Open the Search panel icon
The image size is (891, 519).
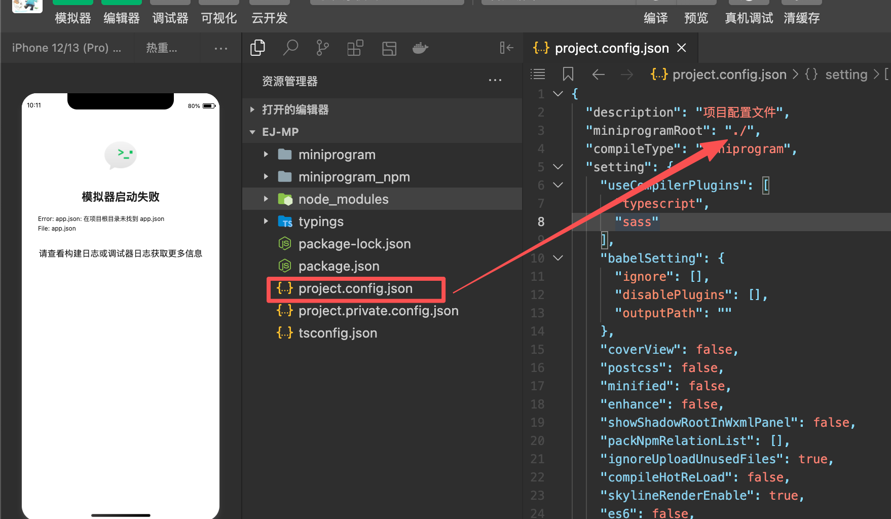(x=290, y=48)
